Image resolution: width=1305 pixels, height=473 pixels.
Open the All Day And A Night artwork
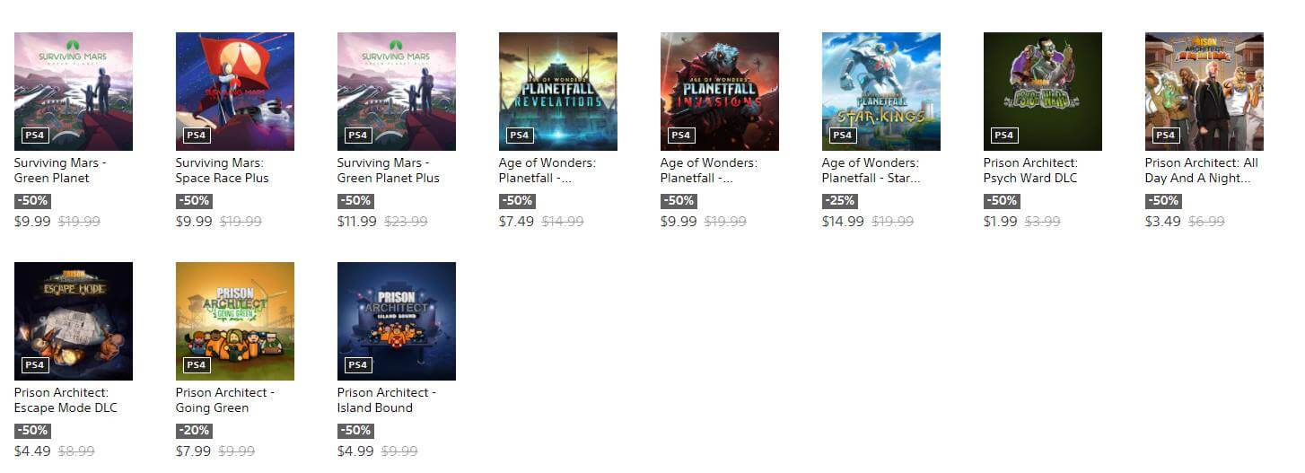[1204, 92]
